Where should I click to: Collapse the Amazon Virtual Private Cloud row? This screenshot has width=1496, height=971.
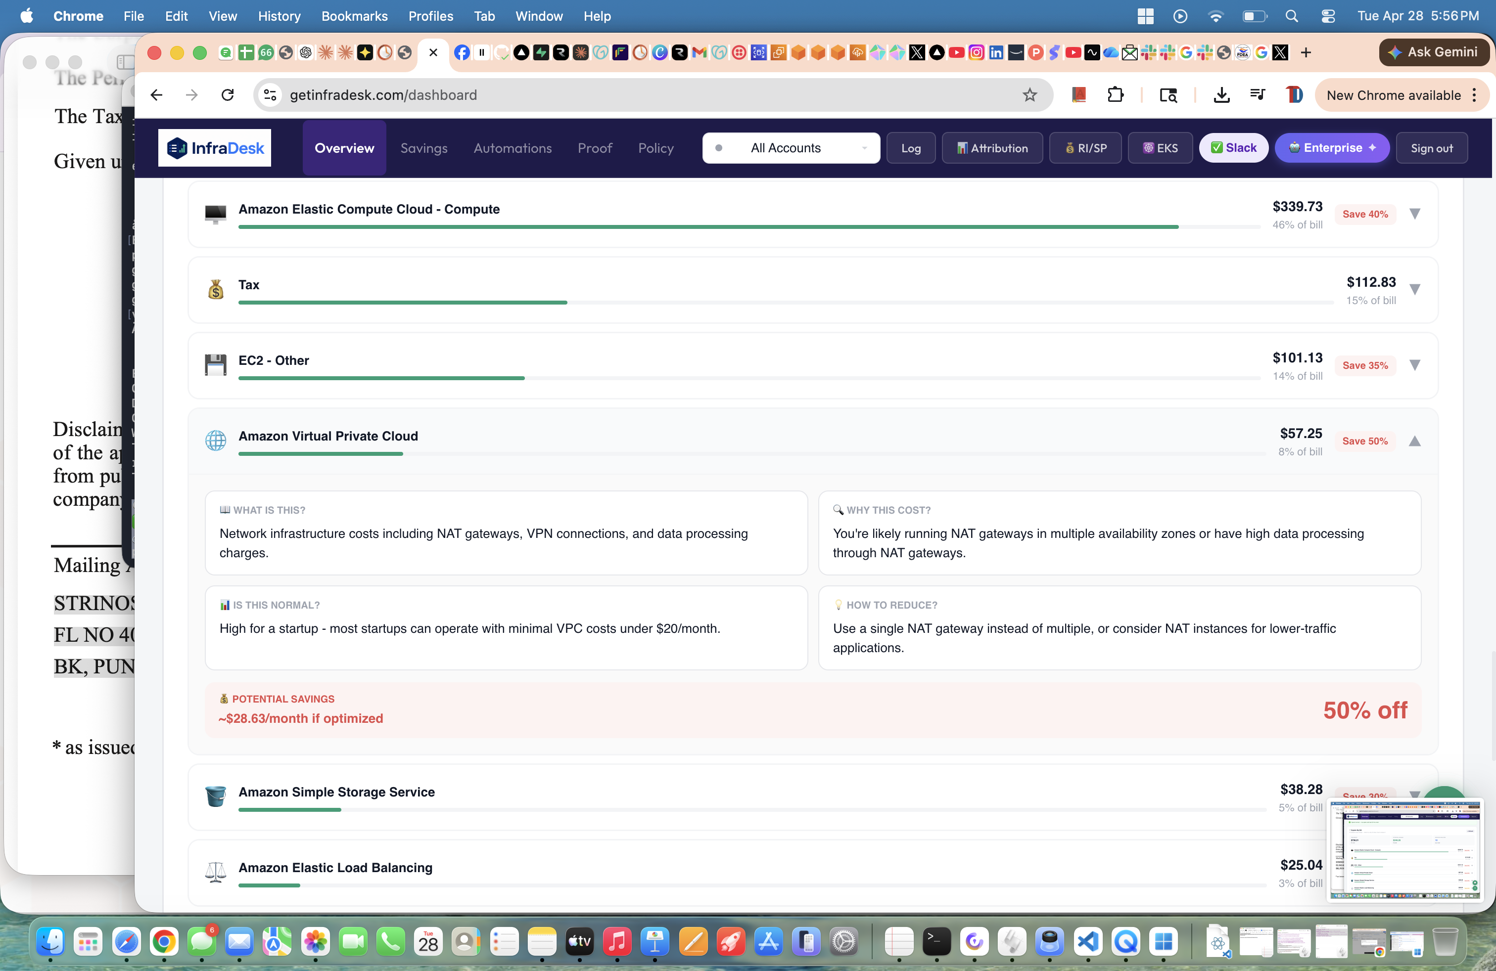point(1414,441)
